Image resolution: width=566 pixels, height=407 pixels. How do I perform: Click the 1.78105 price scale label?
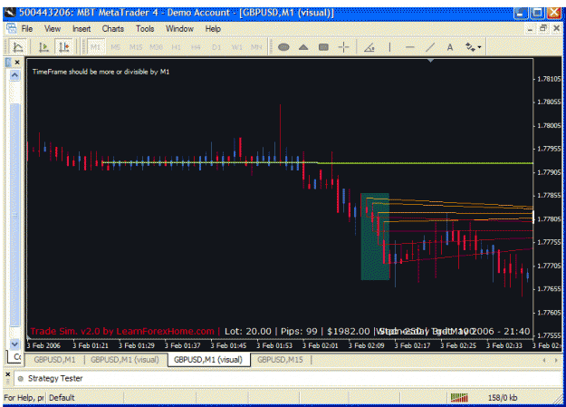tap(549, 79)
